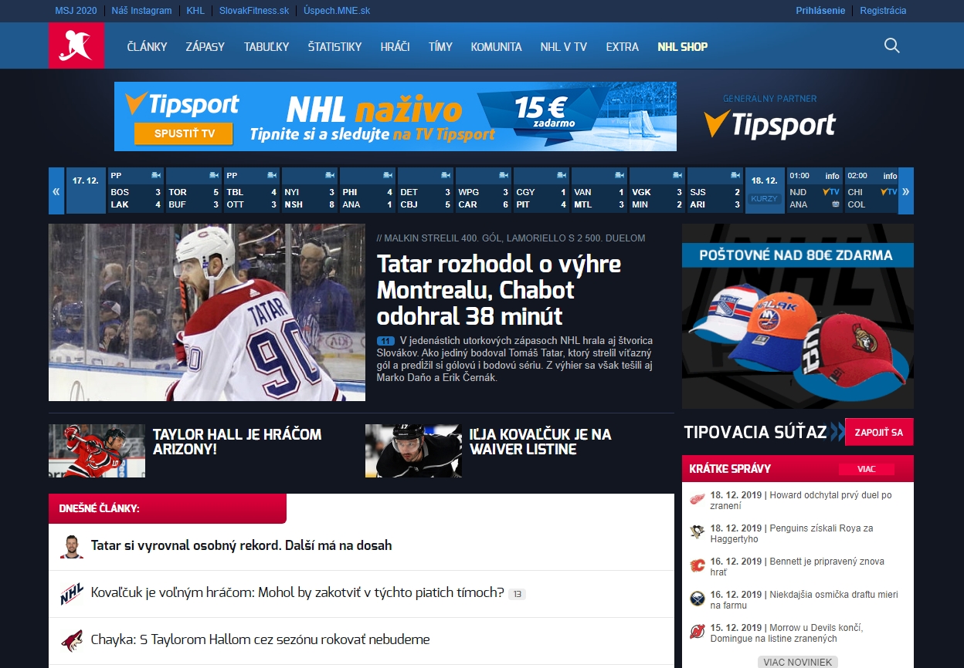Click VIAC button in Krátke správy
This screenshot has height=668, width=964.
point(866,469)
